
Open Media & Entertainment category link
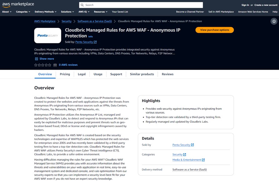(x=187, y=160)
